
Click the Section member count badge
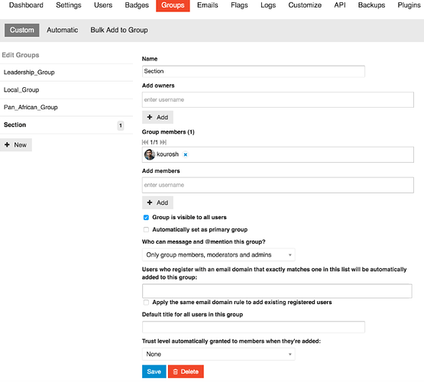(x=121, y=125)
